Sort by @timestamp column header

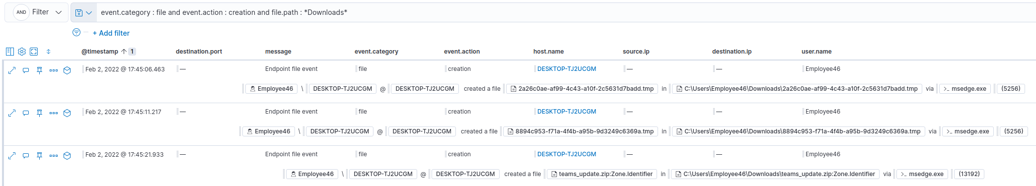pyautogui.click(x=100, y=52)
